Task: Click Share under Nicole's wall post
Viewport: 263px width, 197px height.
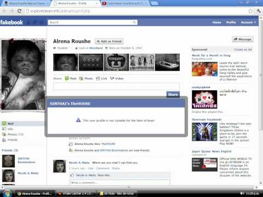Action: (x=116, y=169)
